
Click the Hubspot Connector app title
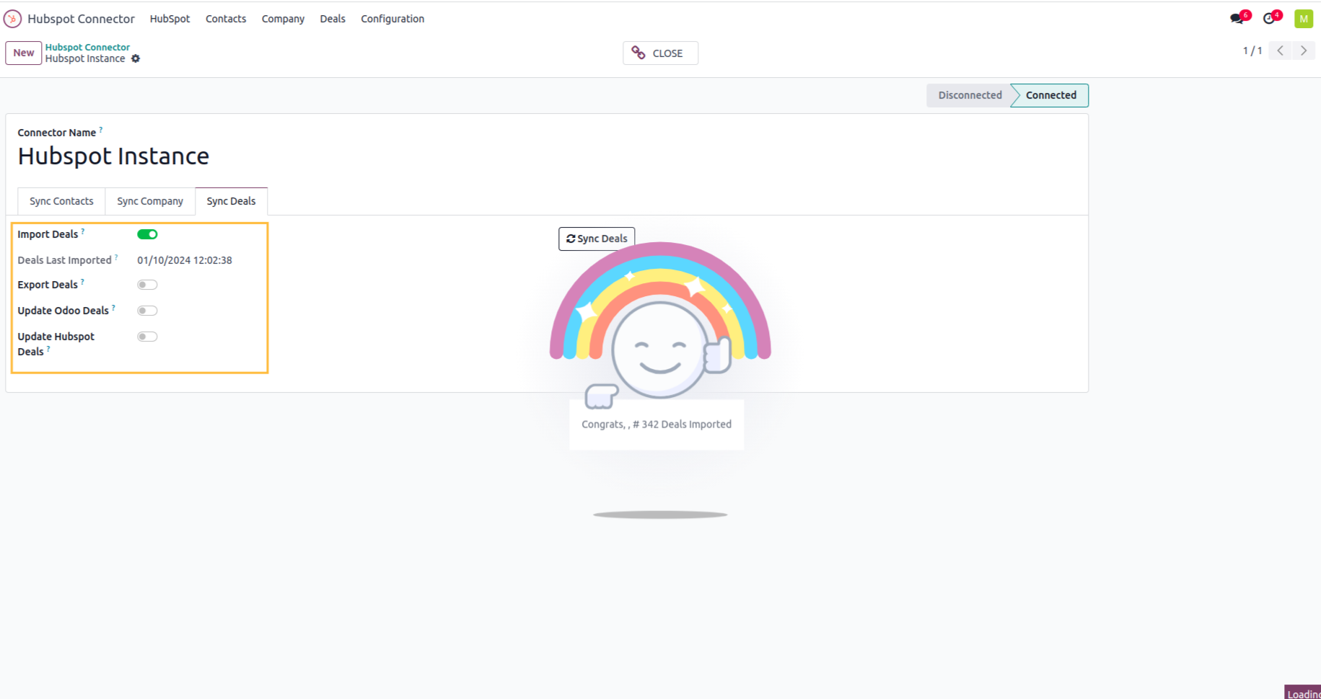(x=81, y=19)
